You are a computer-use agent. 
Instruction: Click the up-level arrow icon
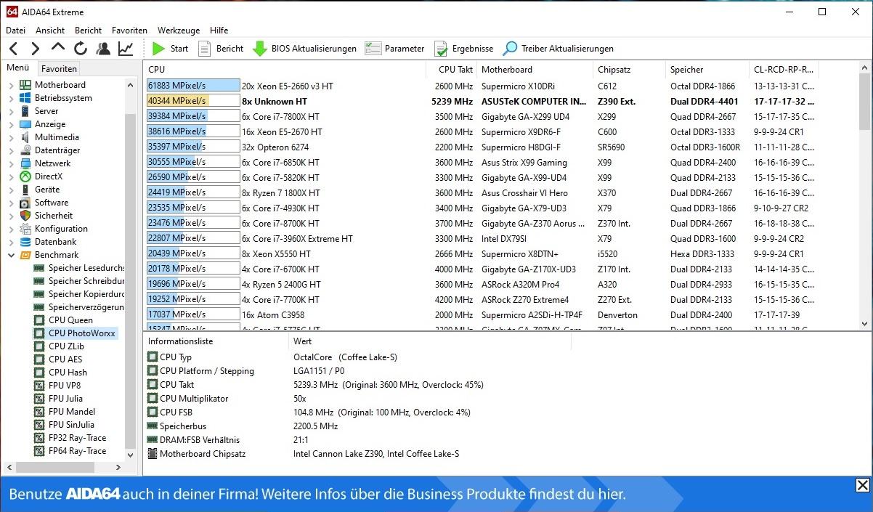(x=58, y=48)
